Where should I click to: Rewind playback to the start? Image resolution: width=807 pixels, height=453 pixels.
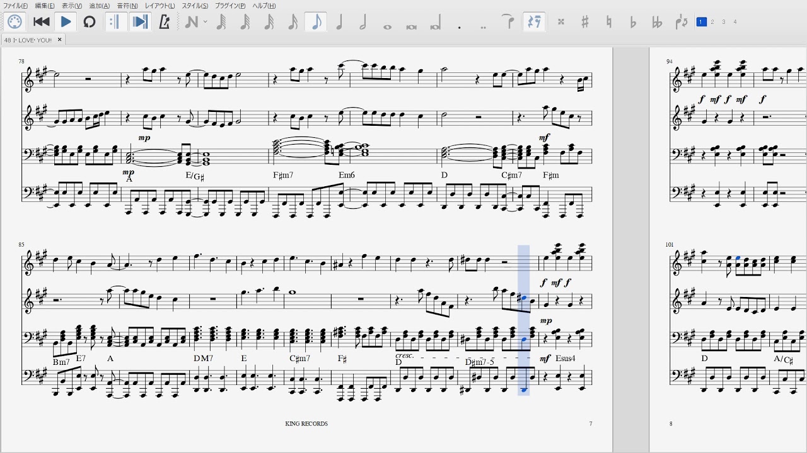[x=42, y=22]
